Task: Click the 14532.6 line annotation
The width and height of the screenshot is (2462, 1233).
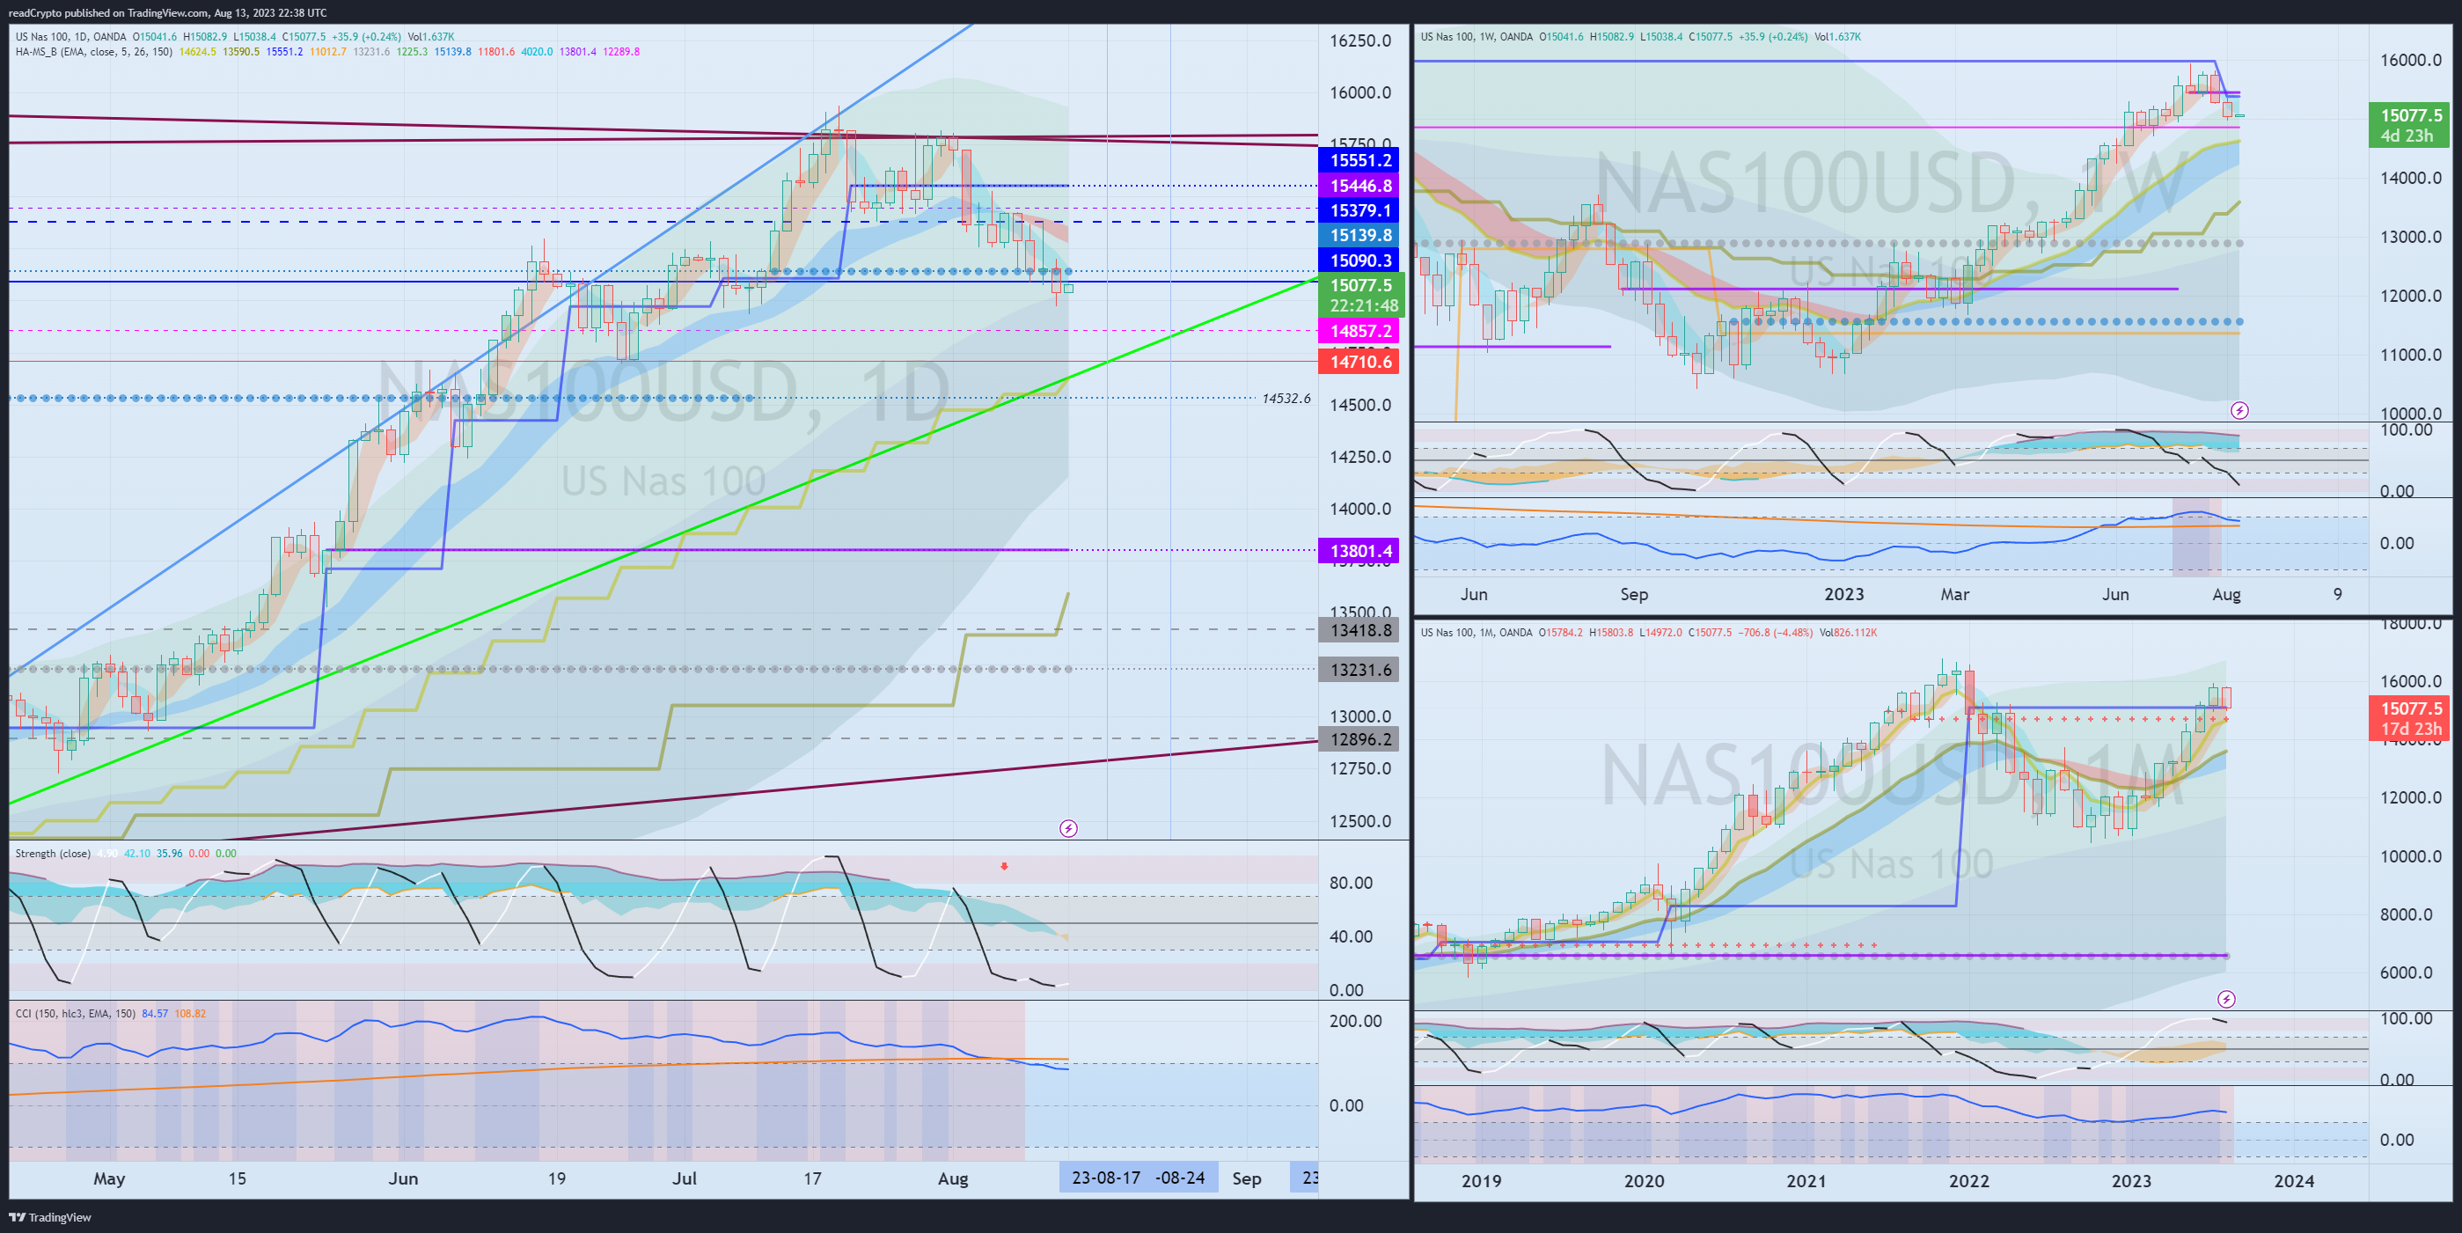Action: pyautogui.click(x=1286, y=399)
